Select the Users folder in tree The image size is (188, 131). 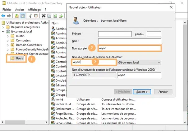pos(19,58)
